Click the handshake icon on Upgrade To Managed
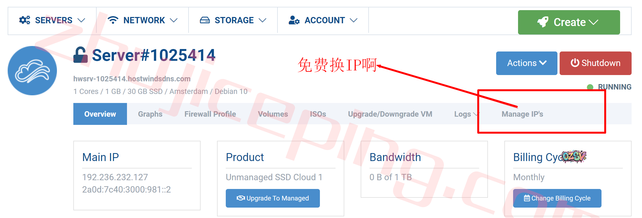The height and width of the screenshot is (218, 642). pyautogui.click(x=241, y=198)
